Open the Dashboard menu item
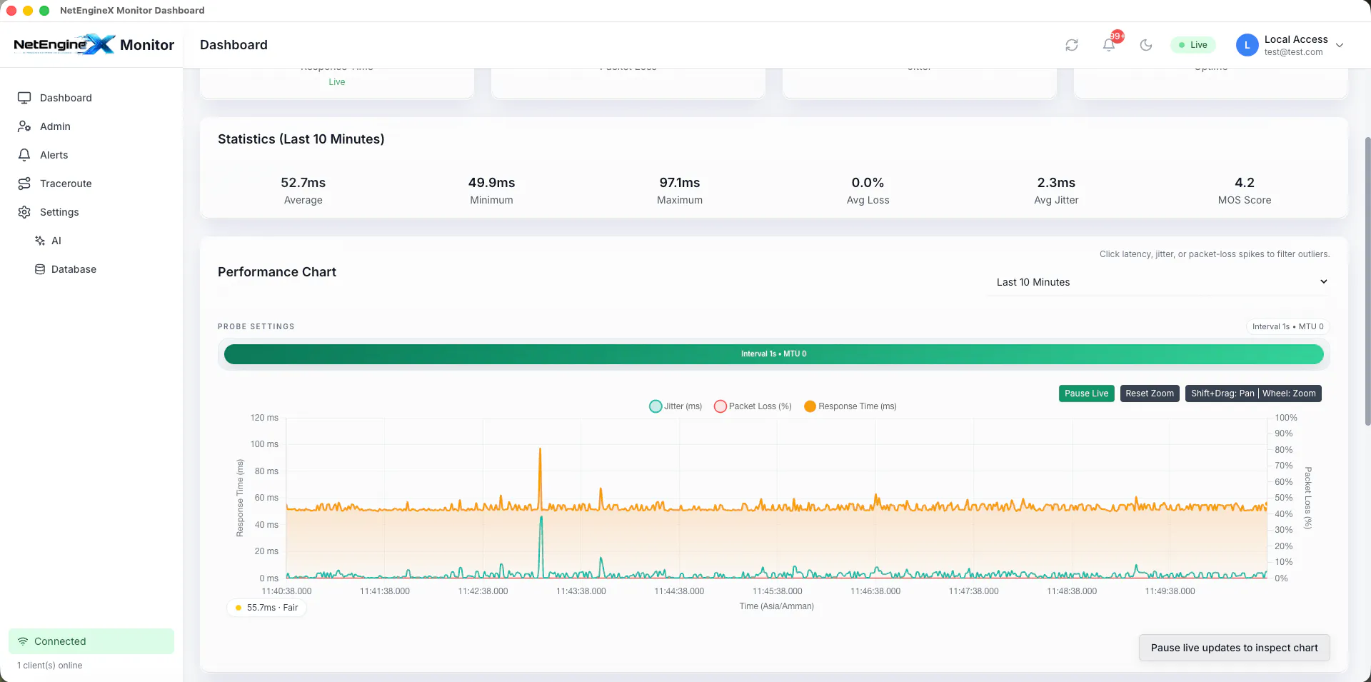Viewport: 1371px width, 682px height. [91, 98]
